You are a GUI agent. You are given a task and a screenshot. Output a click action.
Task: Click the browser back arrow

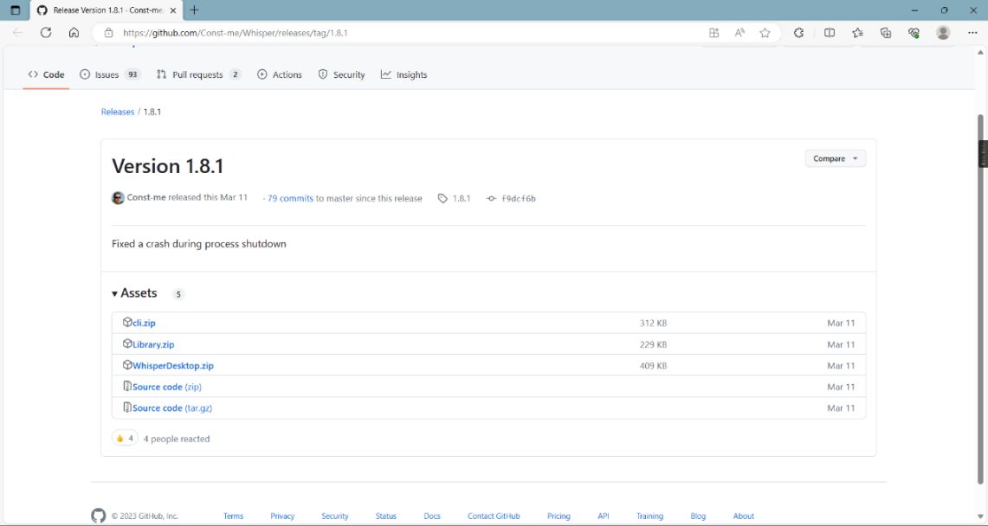click(17, 33)
